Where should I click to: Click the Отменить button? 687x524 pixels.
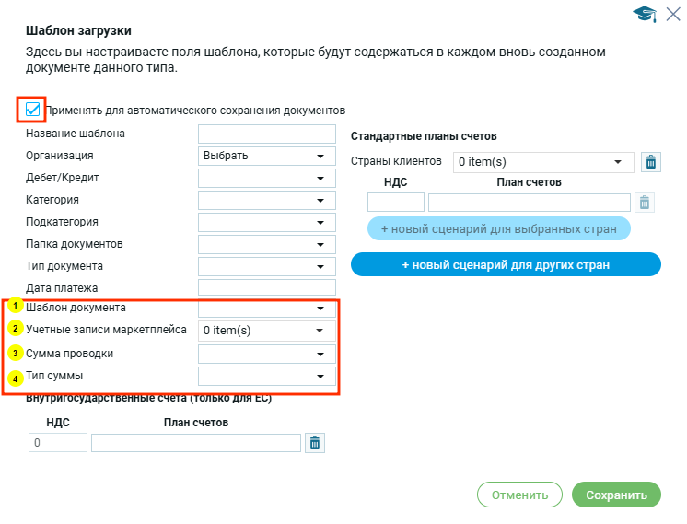click(x=519, y=495)
